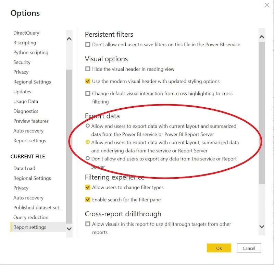Viewport: 274px width, 265px height.
Task: Enable cross-report drillthrough checkbox
Action: tap(88, 224)
